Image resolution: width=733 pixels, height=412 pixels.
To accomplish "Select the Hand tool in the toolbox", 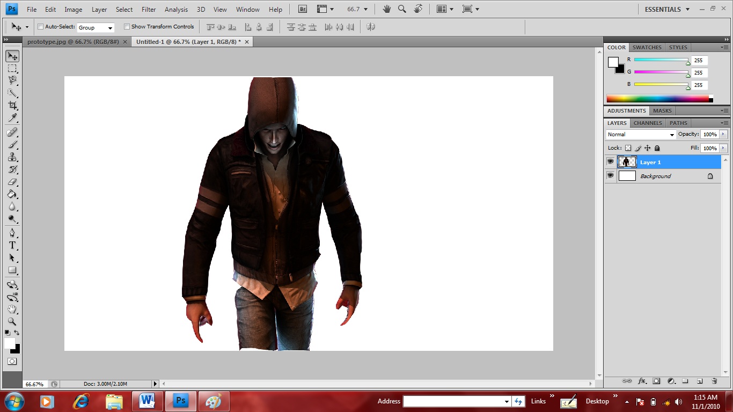I will 12,309.
